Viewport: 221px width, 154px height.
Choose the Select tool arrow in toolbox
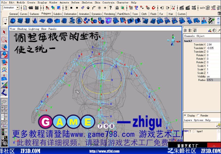pyautogui.click(x=4, y=32)
